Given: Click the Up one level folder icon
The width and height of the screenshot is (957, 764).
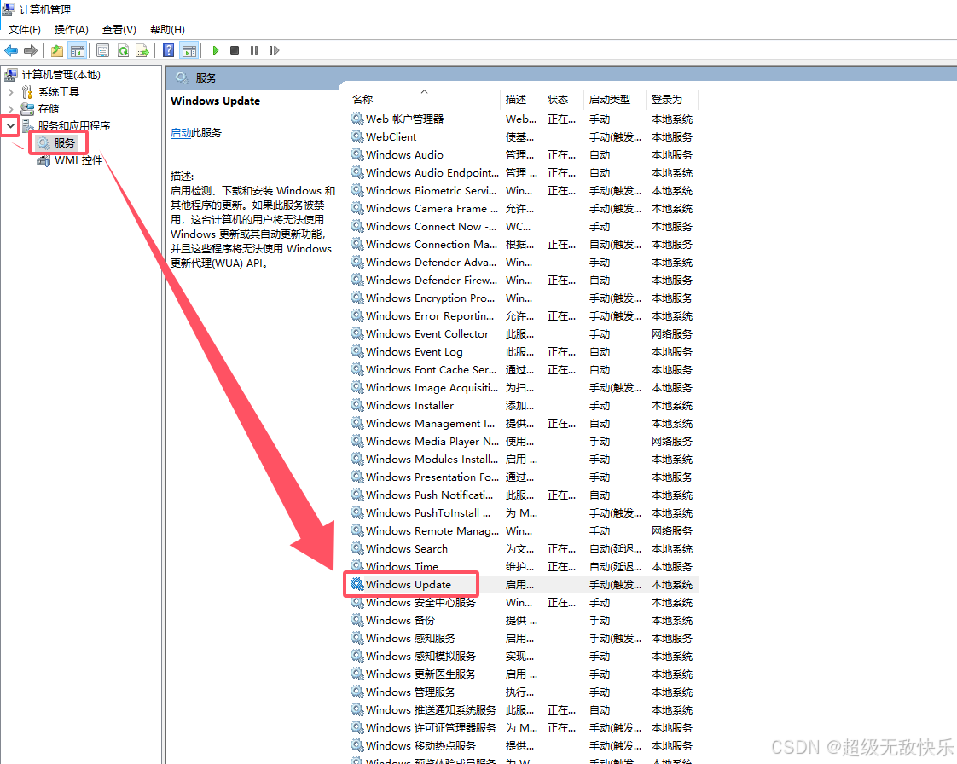Looking at the screenshot, I should point(57,50).
